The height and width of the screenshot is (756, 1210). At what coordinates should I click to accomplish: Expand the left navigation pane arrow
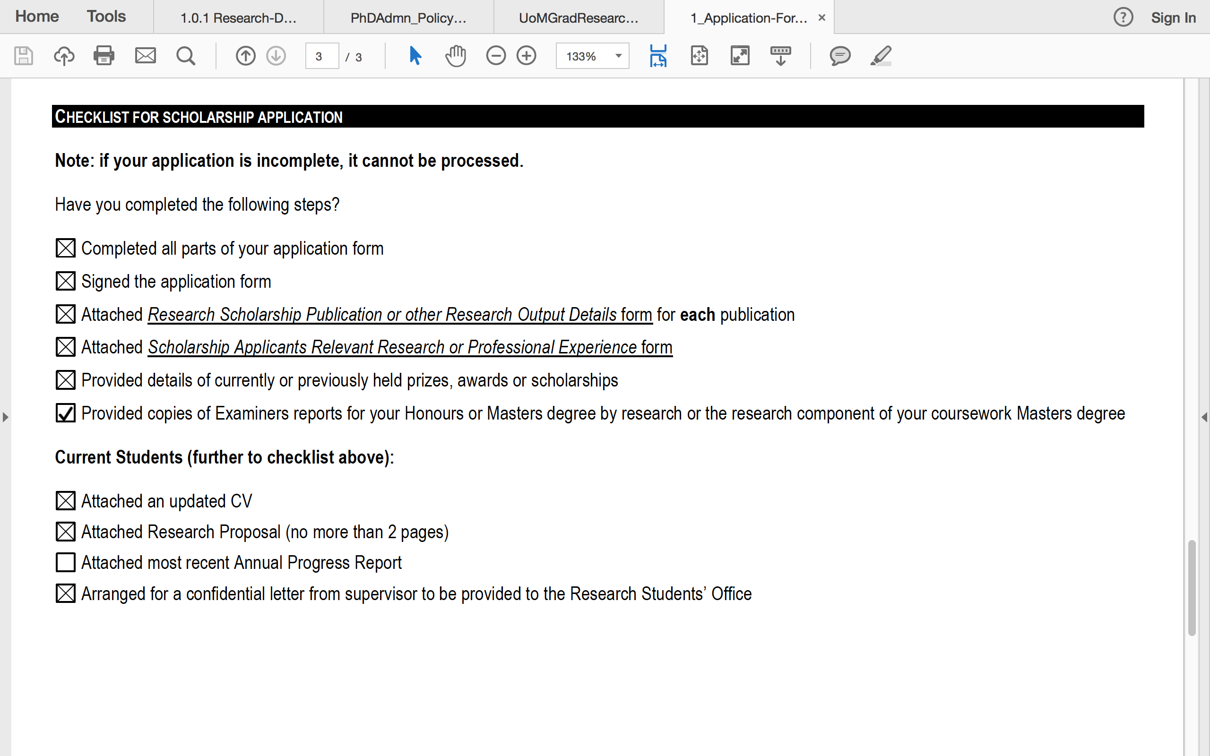(x=6, y=416)
